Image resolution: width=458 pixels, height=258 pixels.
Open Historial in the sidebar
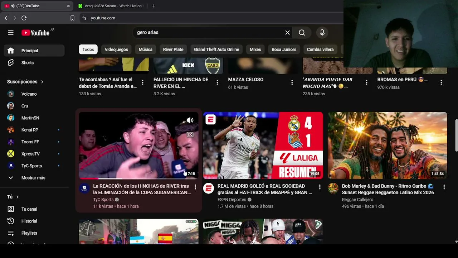(34, 221)
